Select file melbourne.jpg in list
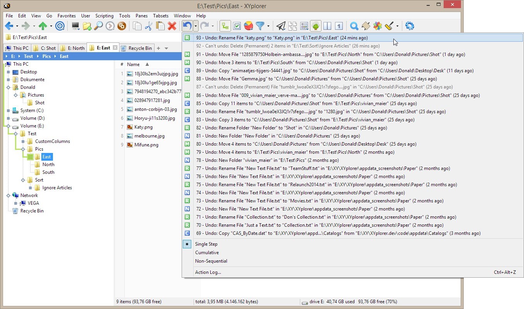The image size is (524, 309). pyautogui.click(x=150, y=136)
